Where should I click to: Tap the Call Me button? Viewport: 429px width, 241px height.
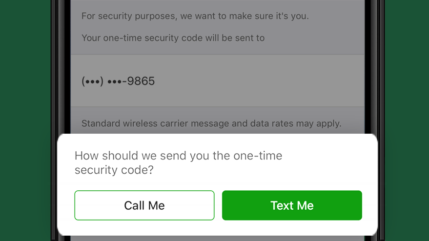point(144,205)
